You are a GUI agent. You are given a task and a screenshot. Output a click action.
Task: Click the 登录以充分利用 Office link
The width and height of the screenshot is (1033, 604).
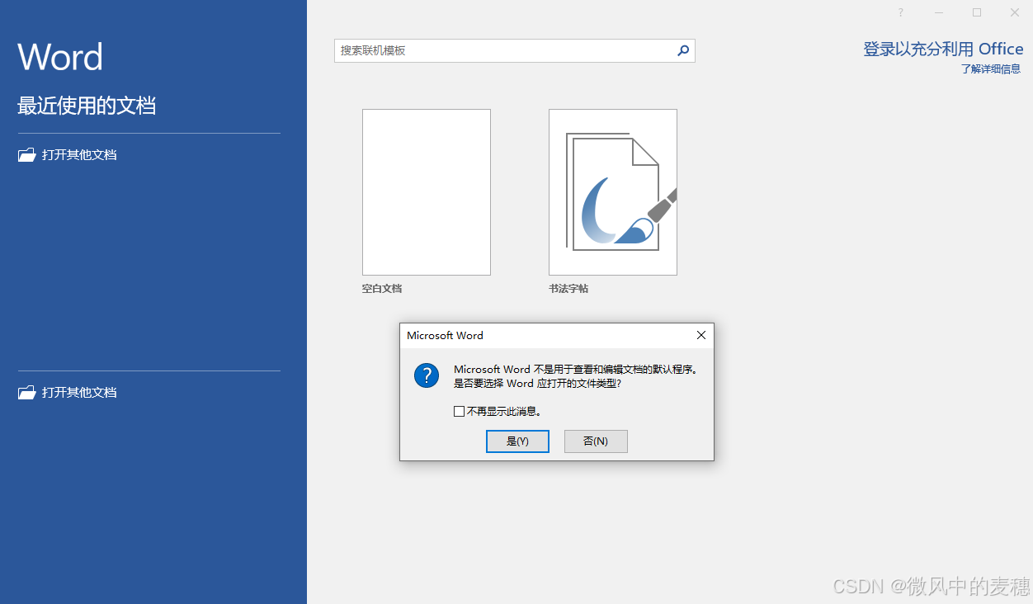tap(943, 50)
